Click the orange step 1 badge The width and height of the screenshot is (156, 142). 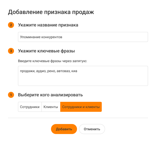(x=11, y=95)
